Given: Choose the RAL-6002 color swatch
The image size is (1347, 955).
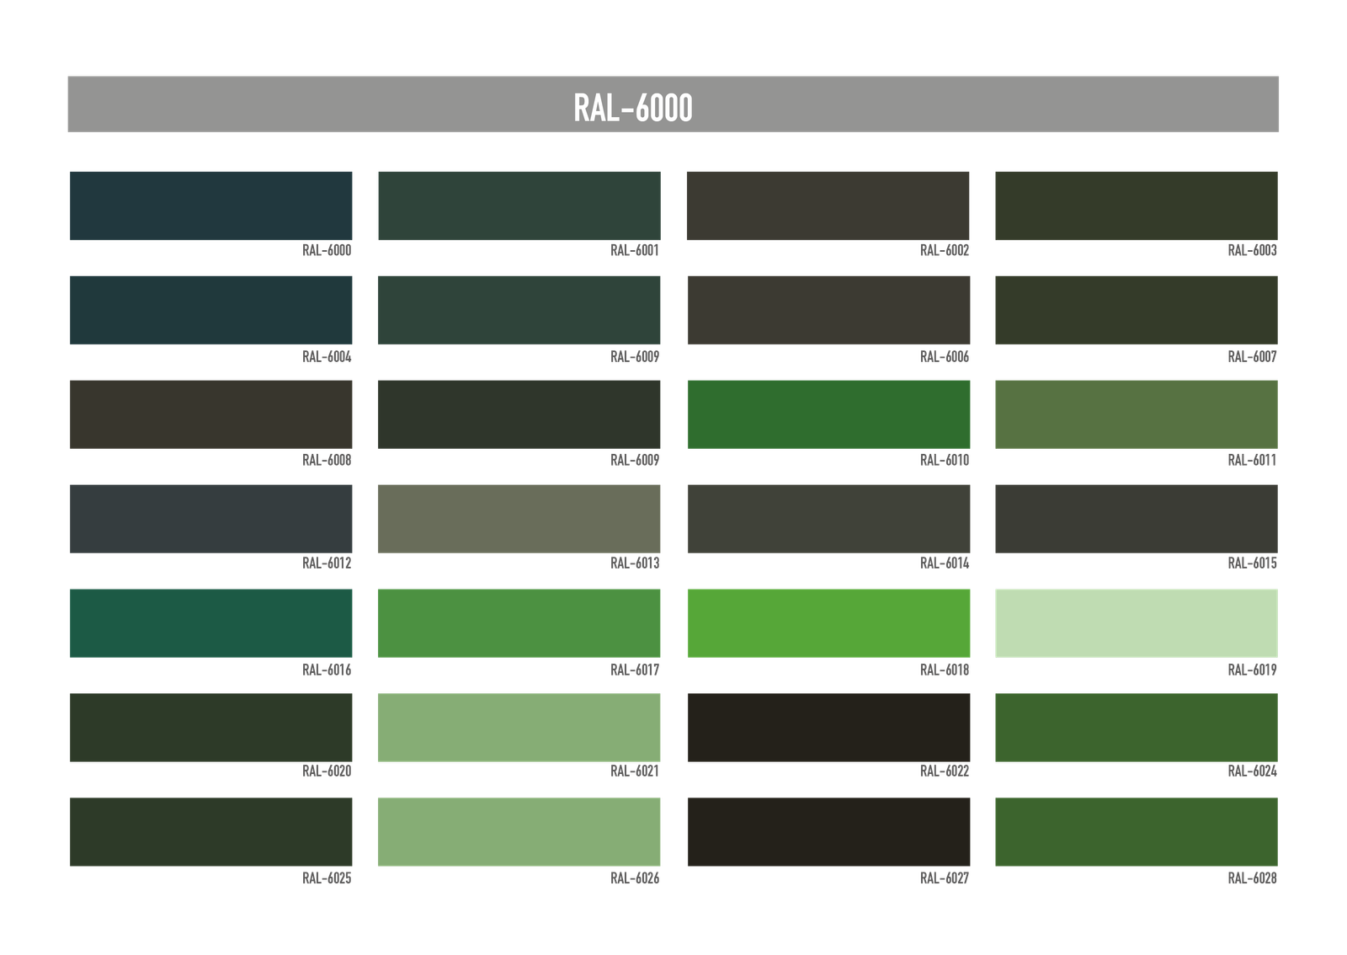Looking at the screenshot, I should click(x=828, y=205).
